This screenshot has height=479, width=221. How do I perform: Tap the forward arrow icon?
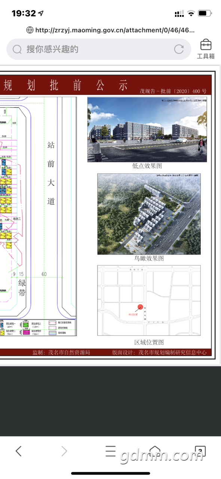tap(64, 451)
